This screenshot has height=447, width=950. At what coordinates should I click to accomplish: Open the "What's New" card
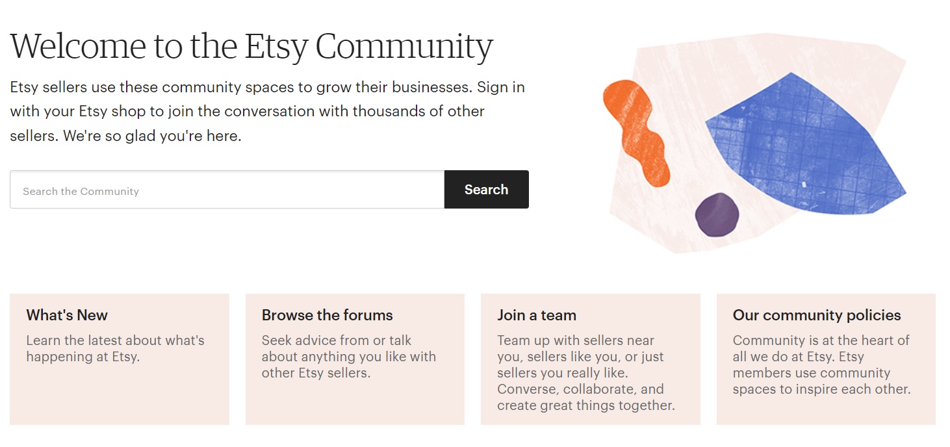pyautogui.click(x=120, y=359)
